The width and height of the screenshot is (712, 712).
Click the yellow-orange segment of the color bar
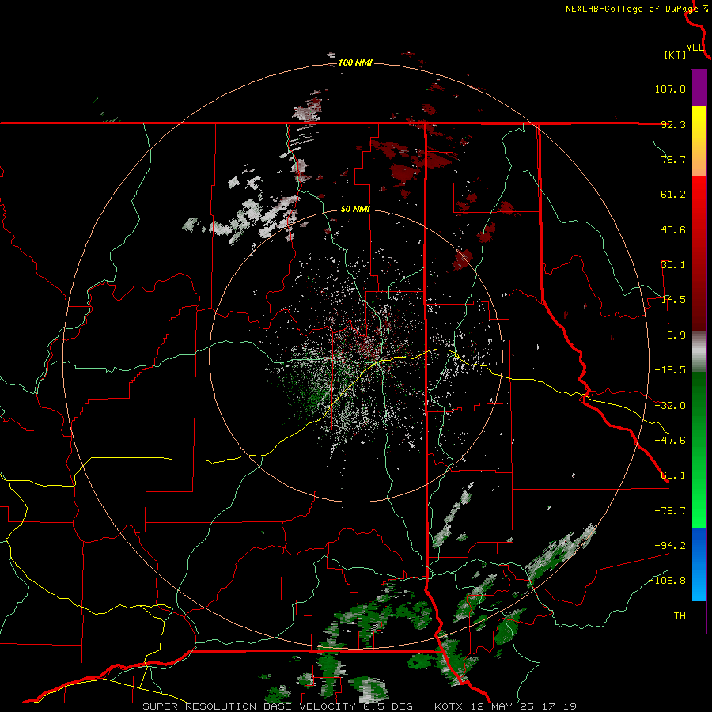tap(699, 141)
